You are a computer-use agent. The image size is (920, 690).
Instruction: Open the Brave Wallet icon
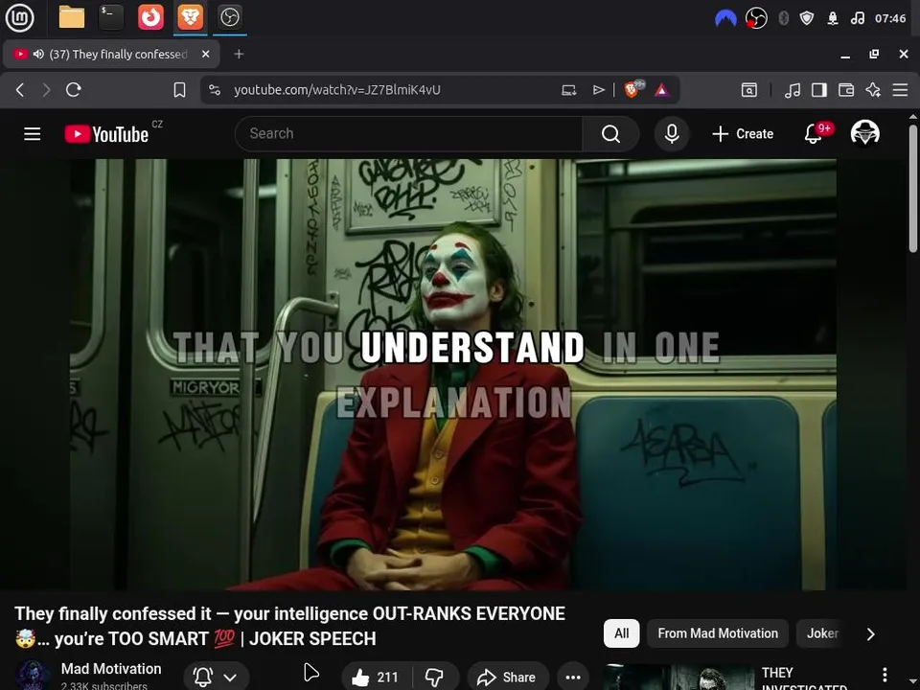846,90
